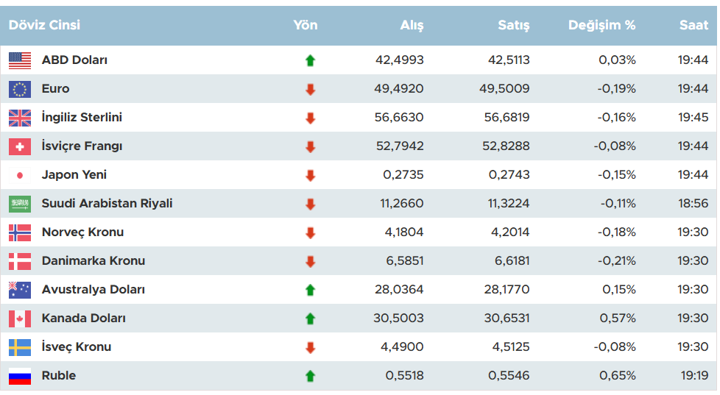Screen dimensions: 720x395
Task: Click the Saudi Arabia flag icon
Action: (x=20, y=204)
